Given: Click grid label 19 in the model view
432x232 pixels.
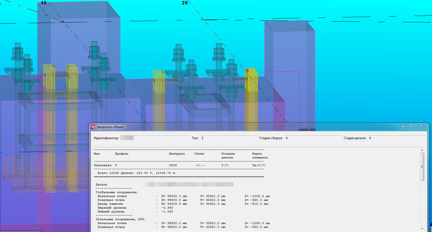Looking at the screenshot, I should 44,3.
